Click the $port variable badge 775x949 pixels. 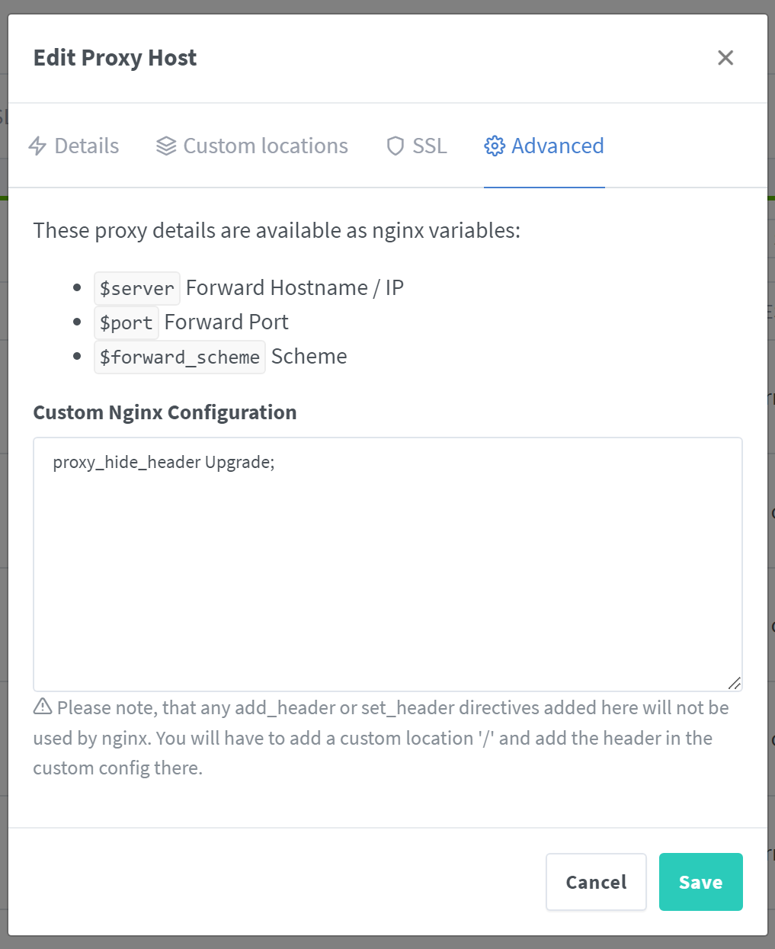click(126, 322)
